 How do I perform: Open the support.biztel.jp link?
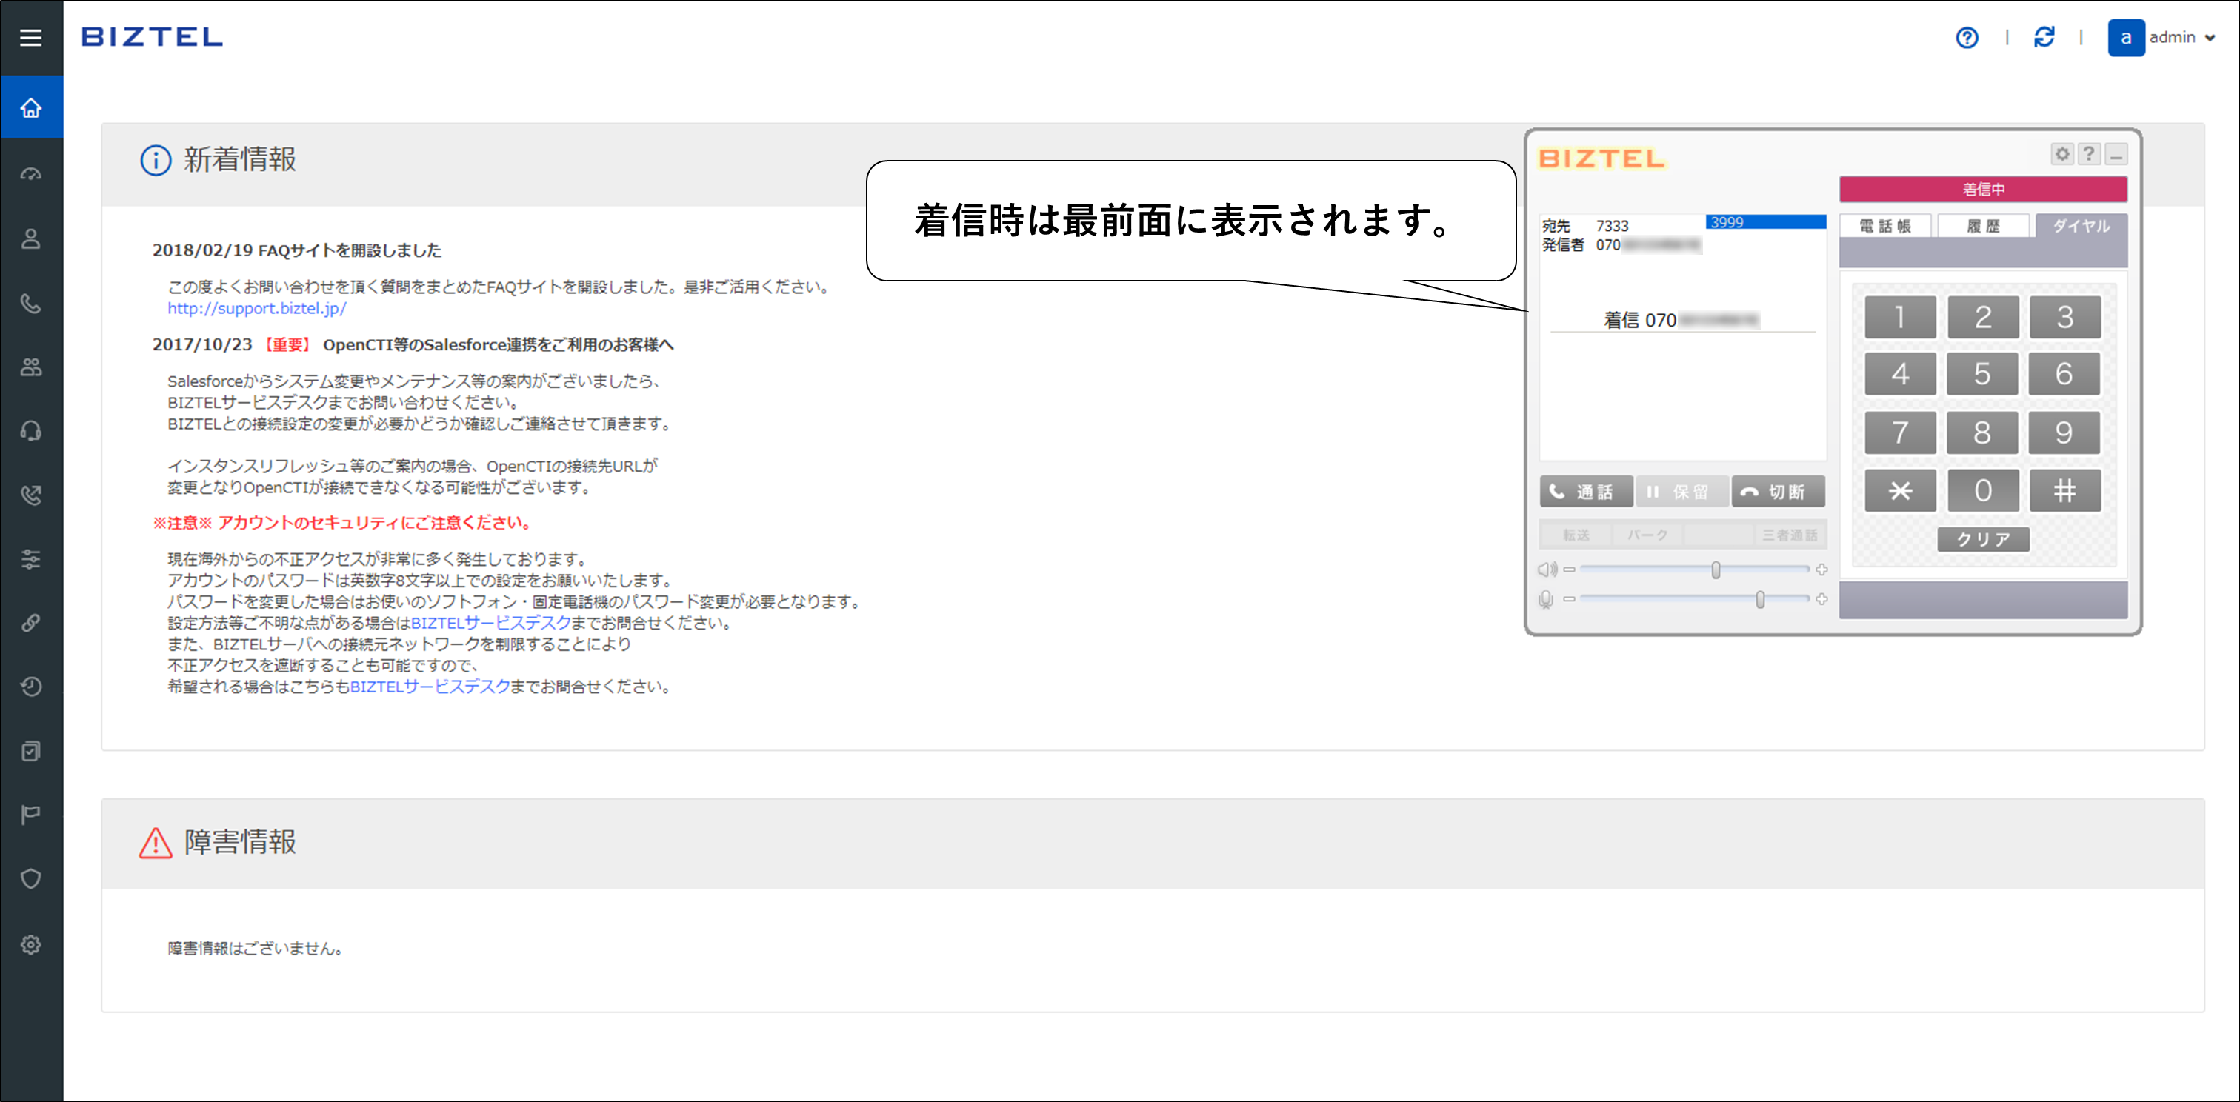point(256,309)
